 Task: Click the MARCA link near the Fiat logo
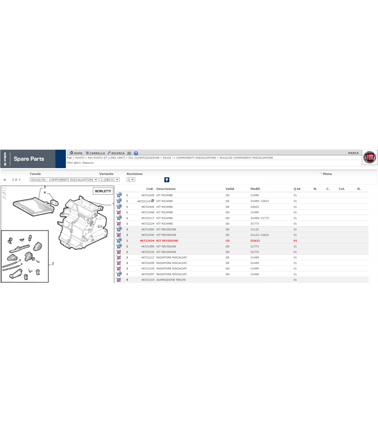[x=353, y=153]
